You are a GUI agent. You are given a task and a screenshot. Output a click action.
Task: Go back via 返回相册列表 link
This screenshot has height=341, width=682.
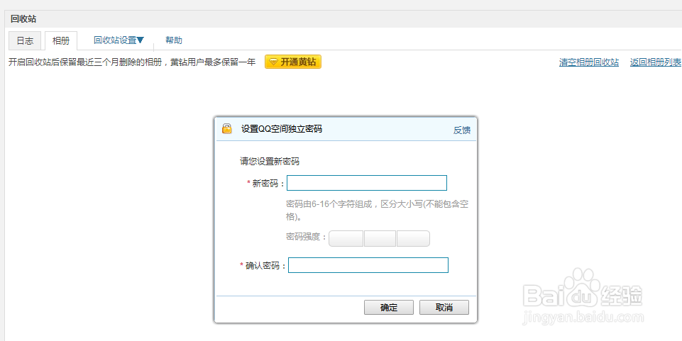point(655,62)
